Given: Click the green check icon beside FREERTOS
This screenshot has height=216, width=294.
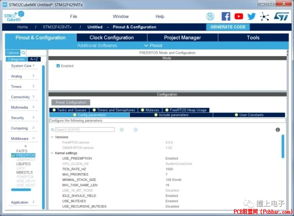Looking at the screenshot, I should point(13,155).
